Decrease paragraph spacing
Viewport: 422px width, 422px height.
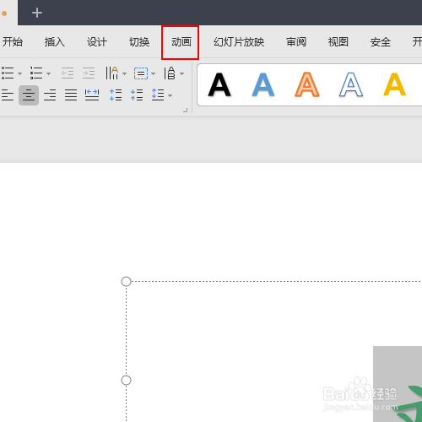coord(137,95)
